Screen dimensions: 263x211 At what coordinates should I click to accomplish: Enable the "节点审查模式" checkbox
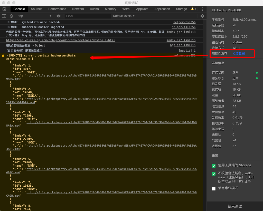click(x=214, y=188)
